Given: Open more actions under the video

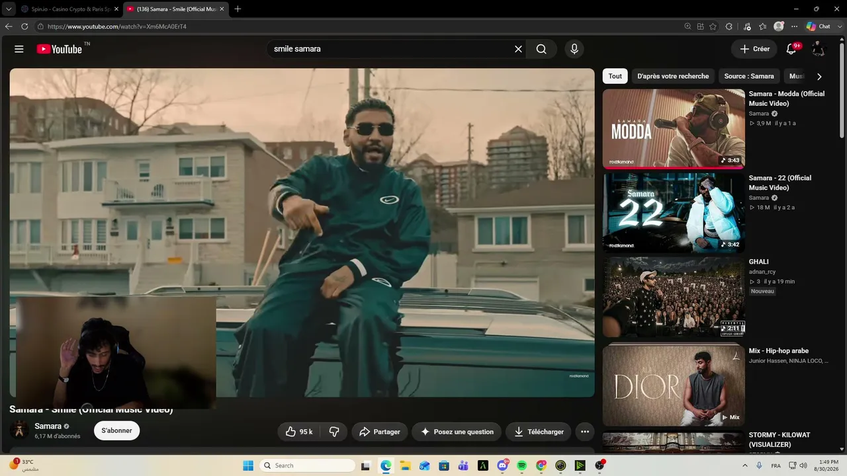Looking at the screenshot, I should coord(585,432).
